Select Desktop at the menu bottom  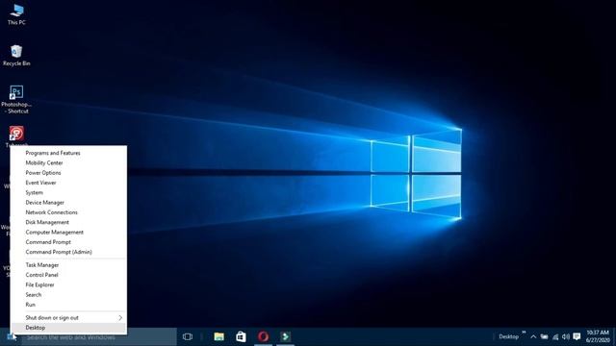point(68,328)
